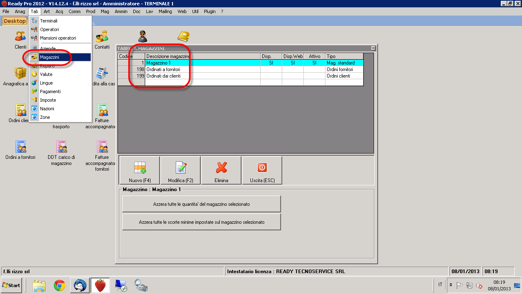Screen dimensions: 522x294
Task: Switch to the Desktop tab
Action: click(x=15, y=21)
